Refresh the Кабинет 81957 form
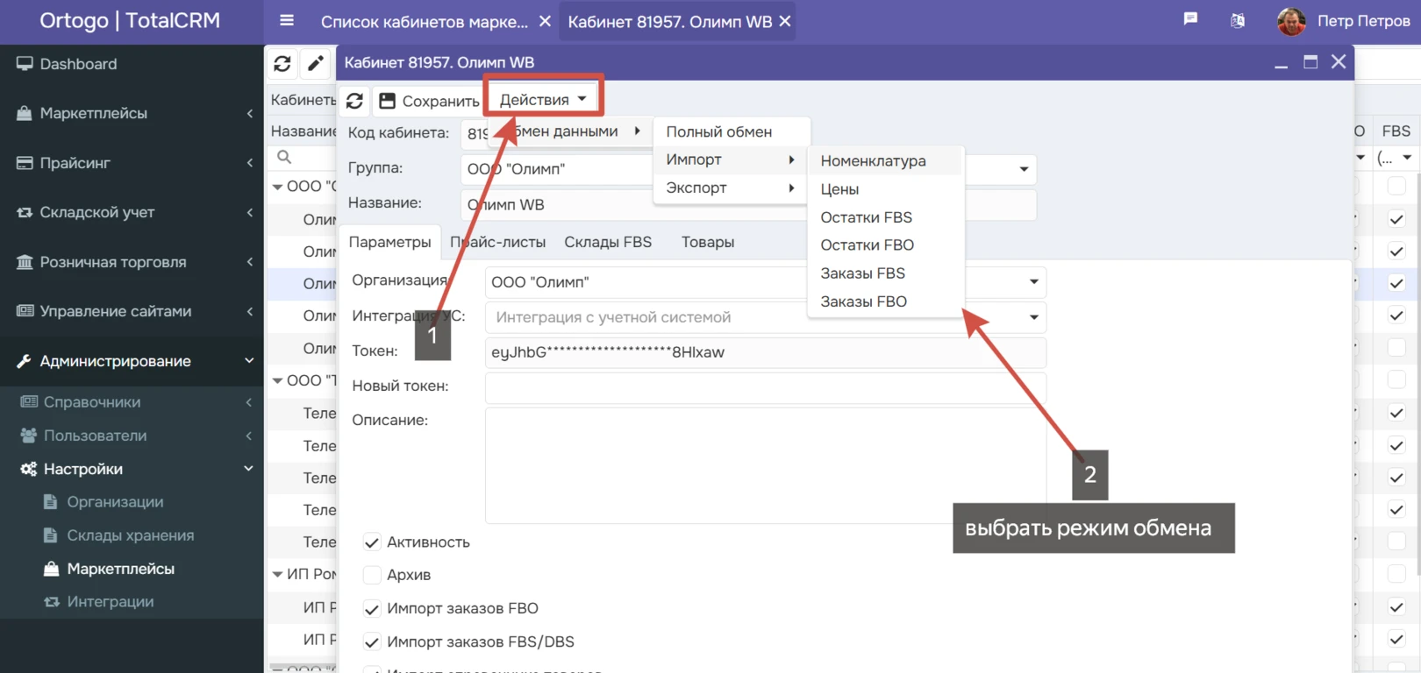The image size is (1421, 673). pos(354,101)
